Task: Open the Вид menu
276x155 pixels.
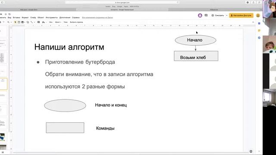Action: (9, 18)
